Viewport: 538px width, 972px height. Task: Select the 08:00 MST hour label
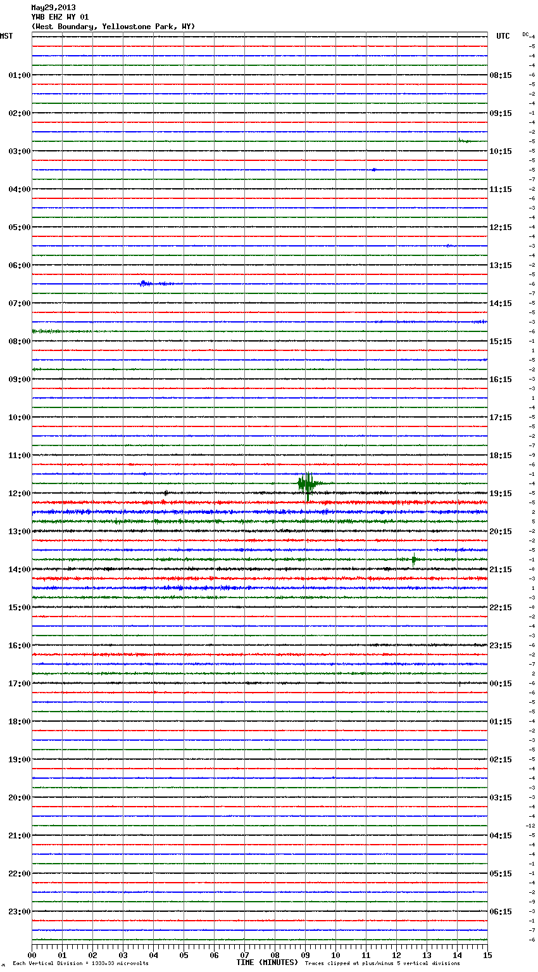coord(20,342)
